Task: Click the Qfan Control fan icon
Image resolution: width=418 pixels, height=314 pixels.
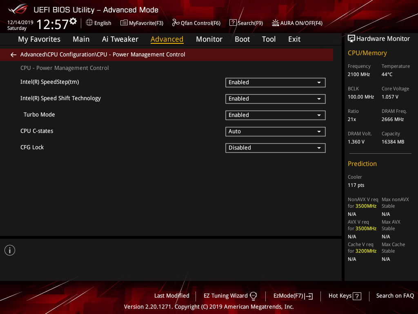Action: click(x=176, y=23)
